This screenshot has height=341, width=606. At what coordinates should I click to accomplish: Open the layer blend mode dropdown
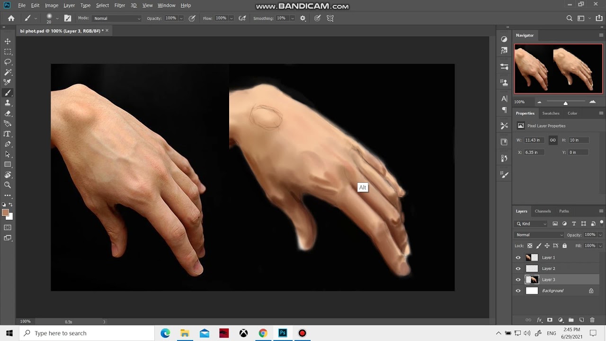tap(539, 235)
